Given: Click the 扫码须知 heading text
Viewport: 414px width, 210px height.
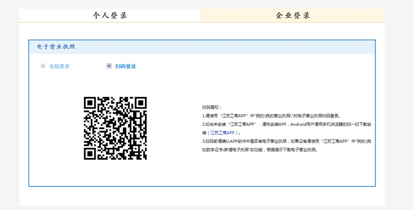Looking at the screenshot, I should point(212,107).
